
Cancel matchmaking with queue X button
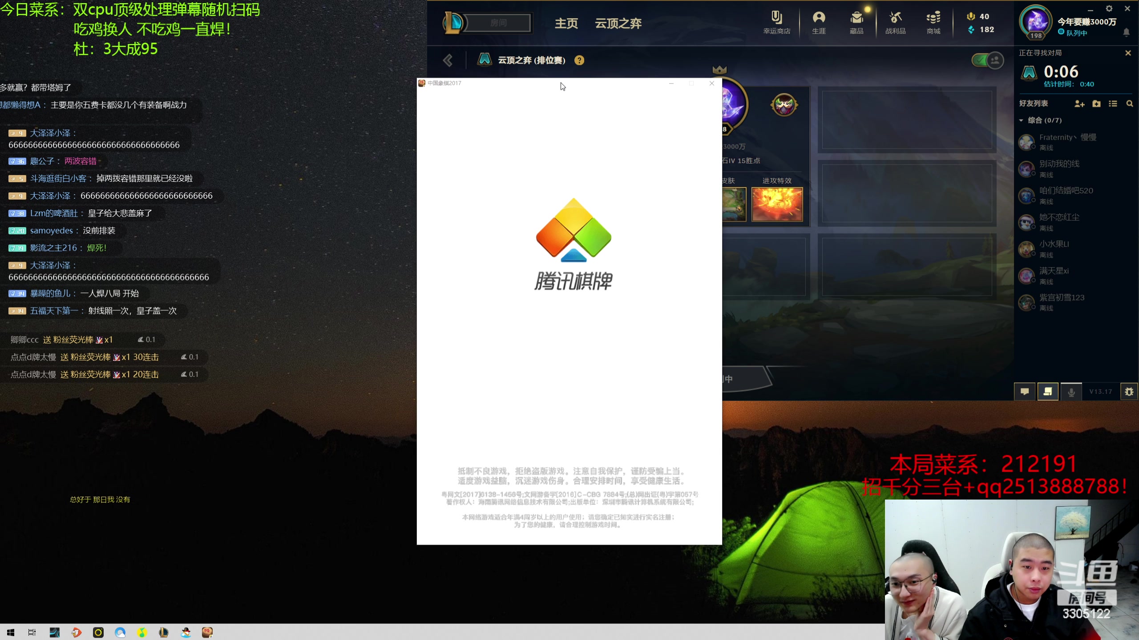pos(1128,53)
